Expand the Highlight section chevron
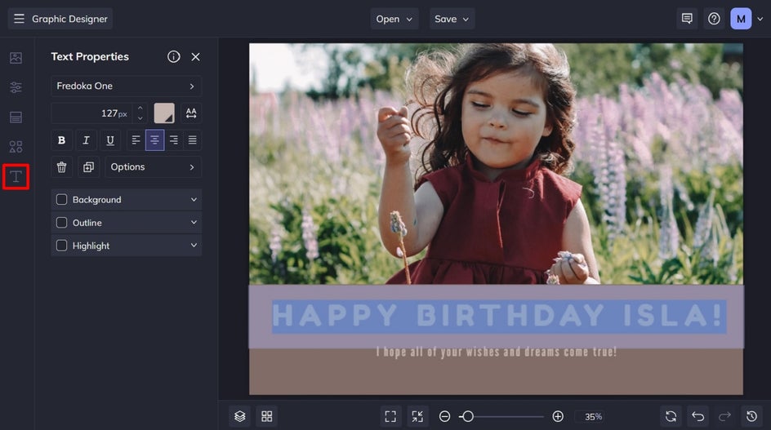 [194, 246]
